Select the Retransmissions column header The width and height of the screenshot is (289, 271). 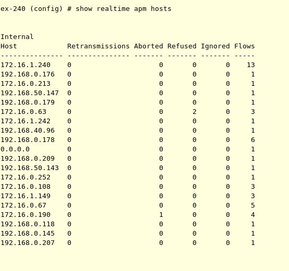click(x=99, y=46)
